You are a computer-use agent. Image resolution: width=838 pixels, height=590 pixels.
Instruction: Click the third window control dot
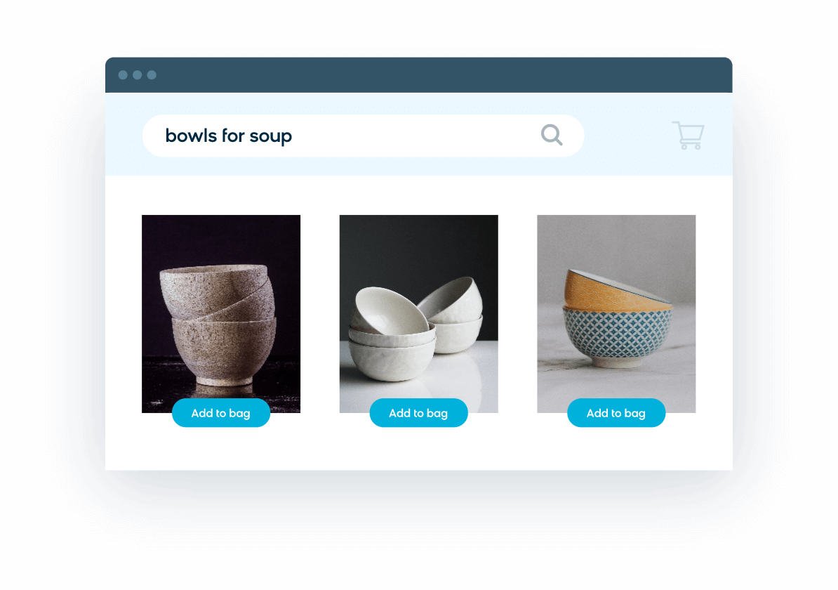[152, 75]
